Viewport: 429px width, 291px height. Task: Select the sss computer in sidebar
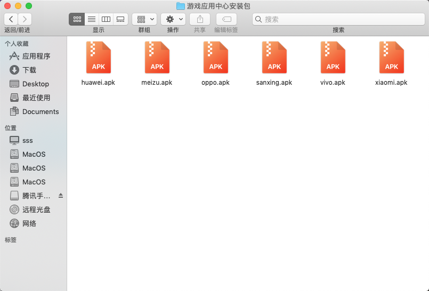point(34,140)
